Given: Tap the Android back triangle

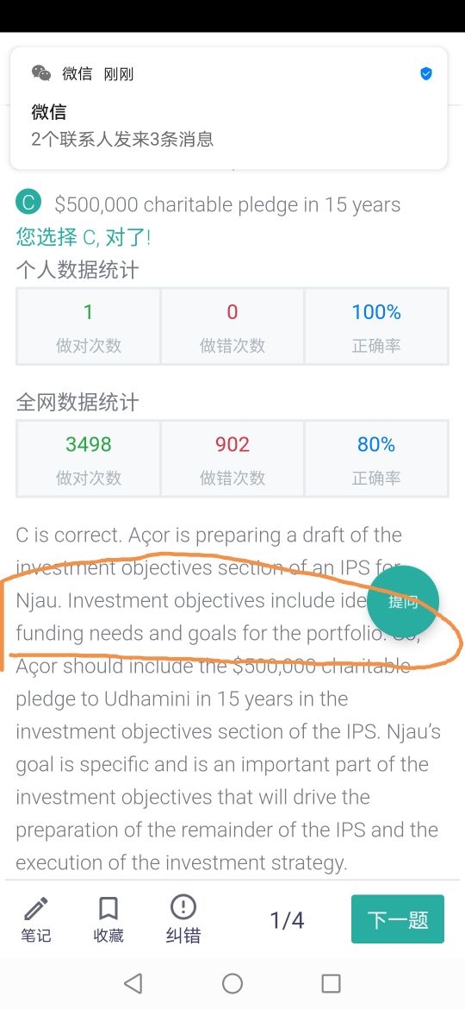Looking at the screenshot, I should click(x=133, y=982).
